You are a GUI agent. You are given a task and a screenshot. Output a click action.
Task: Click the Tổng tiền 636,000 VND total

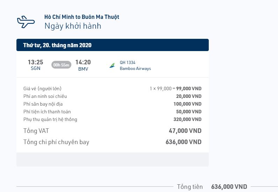229,186
